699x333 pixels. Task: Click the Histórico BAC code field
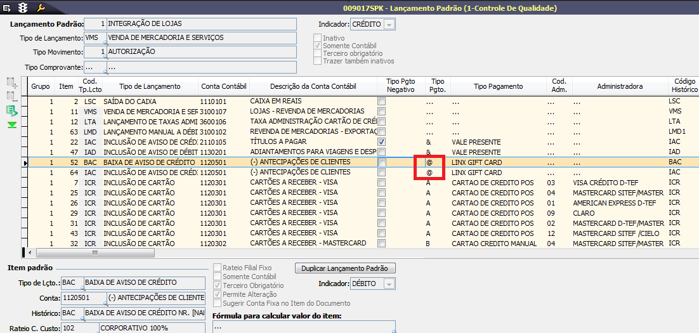[72, 313]
